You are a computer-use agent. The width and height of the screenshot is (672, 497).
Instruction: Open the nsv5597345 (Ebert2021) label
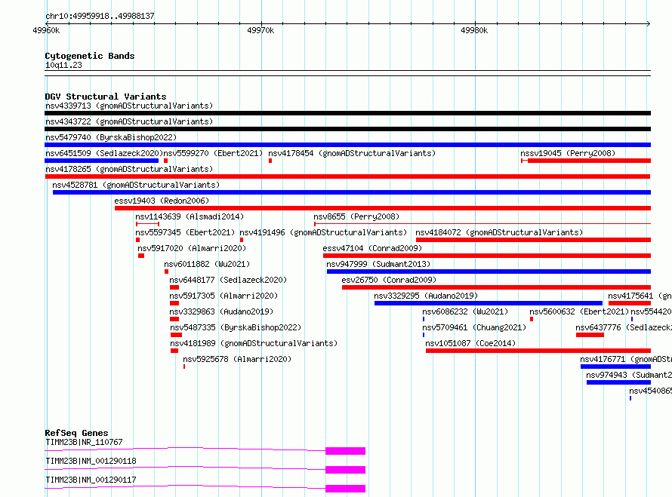185,232
